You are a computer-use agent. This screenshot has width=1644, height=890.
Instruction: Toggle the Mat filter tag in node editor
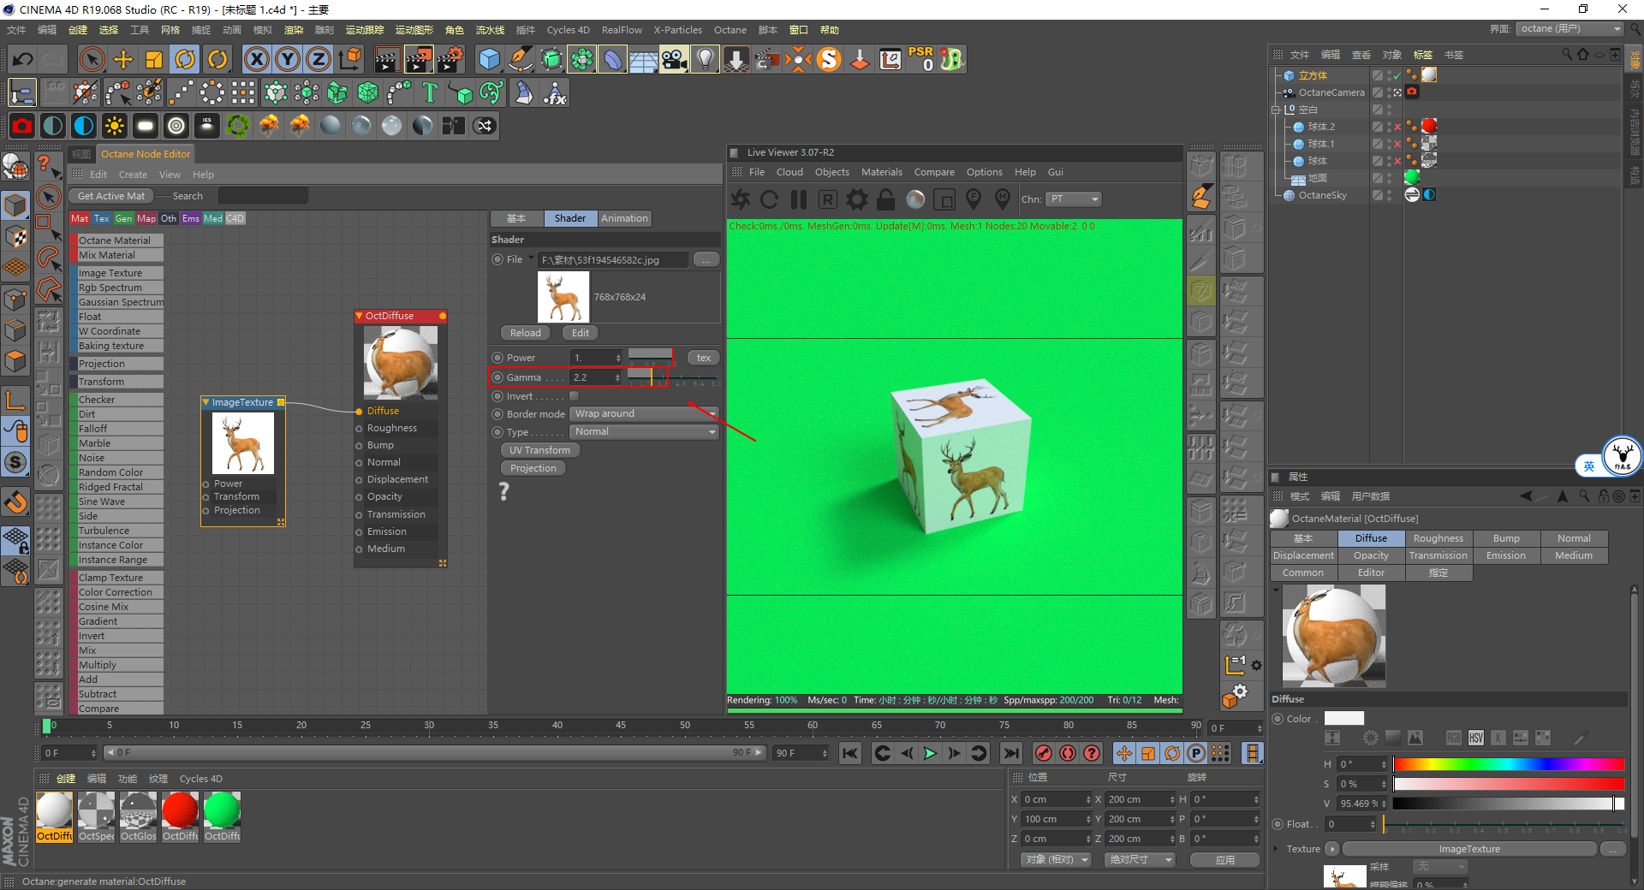pyautogui.click(x=80, y=218)
